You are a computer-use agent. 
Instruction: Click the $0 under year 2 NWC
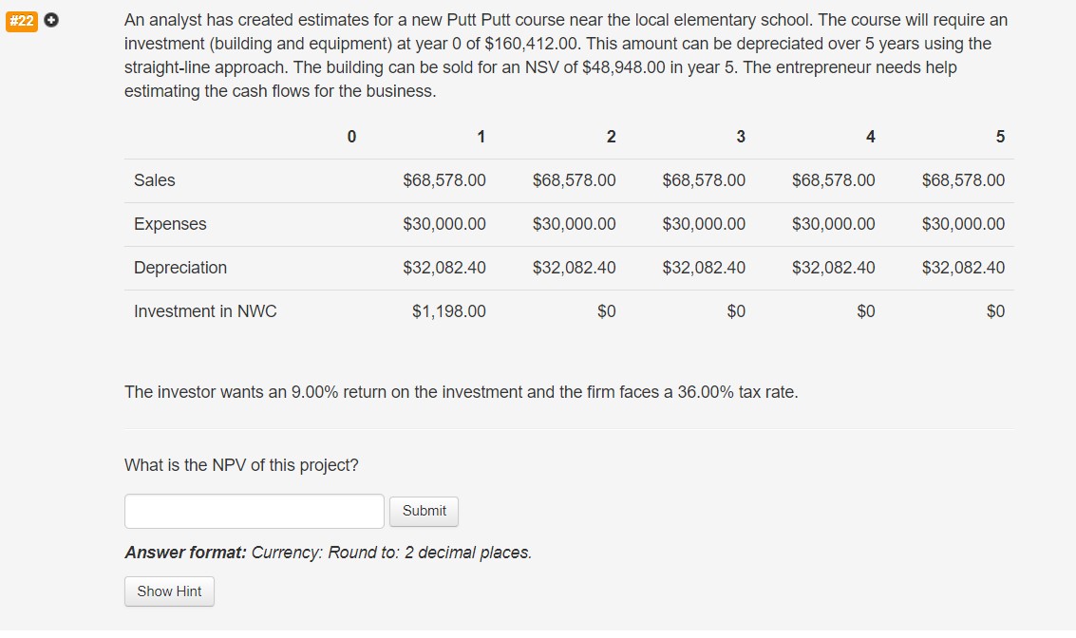tap(608, 310)
